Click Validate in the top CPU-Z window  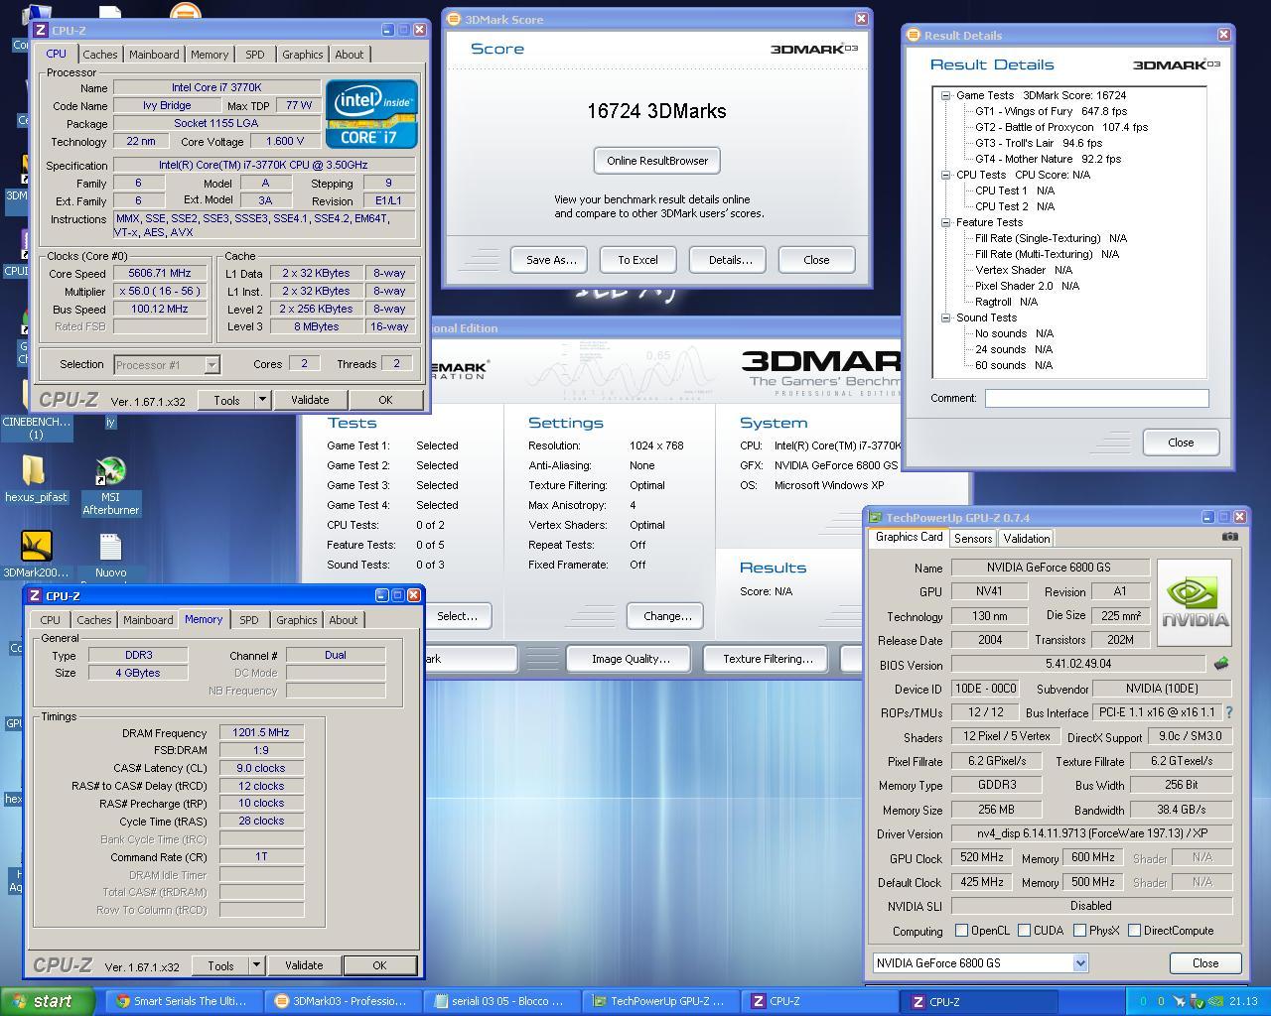point(310,400)
